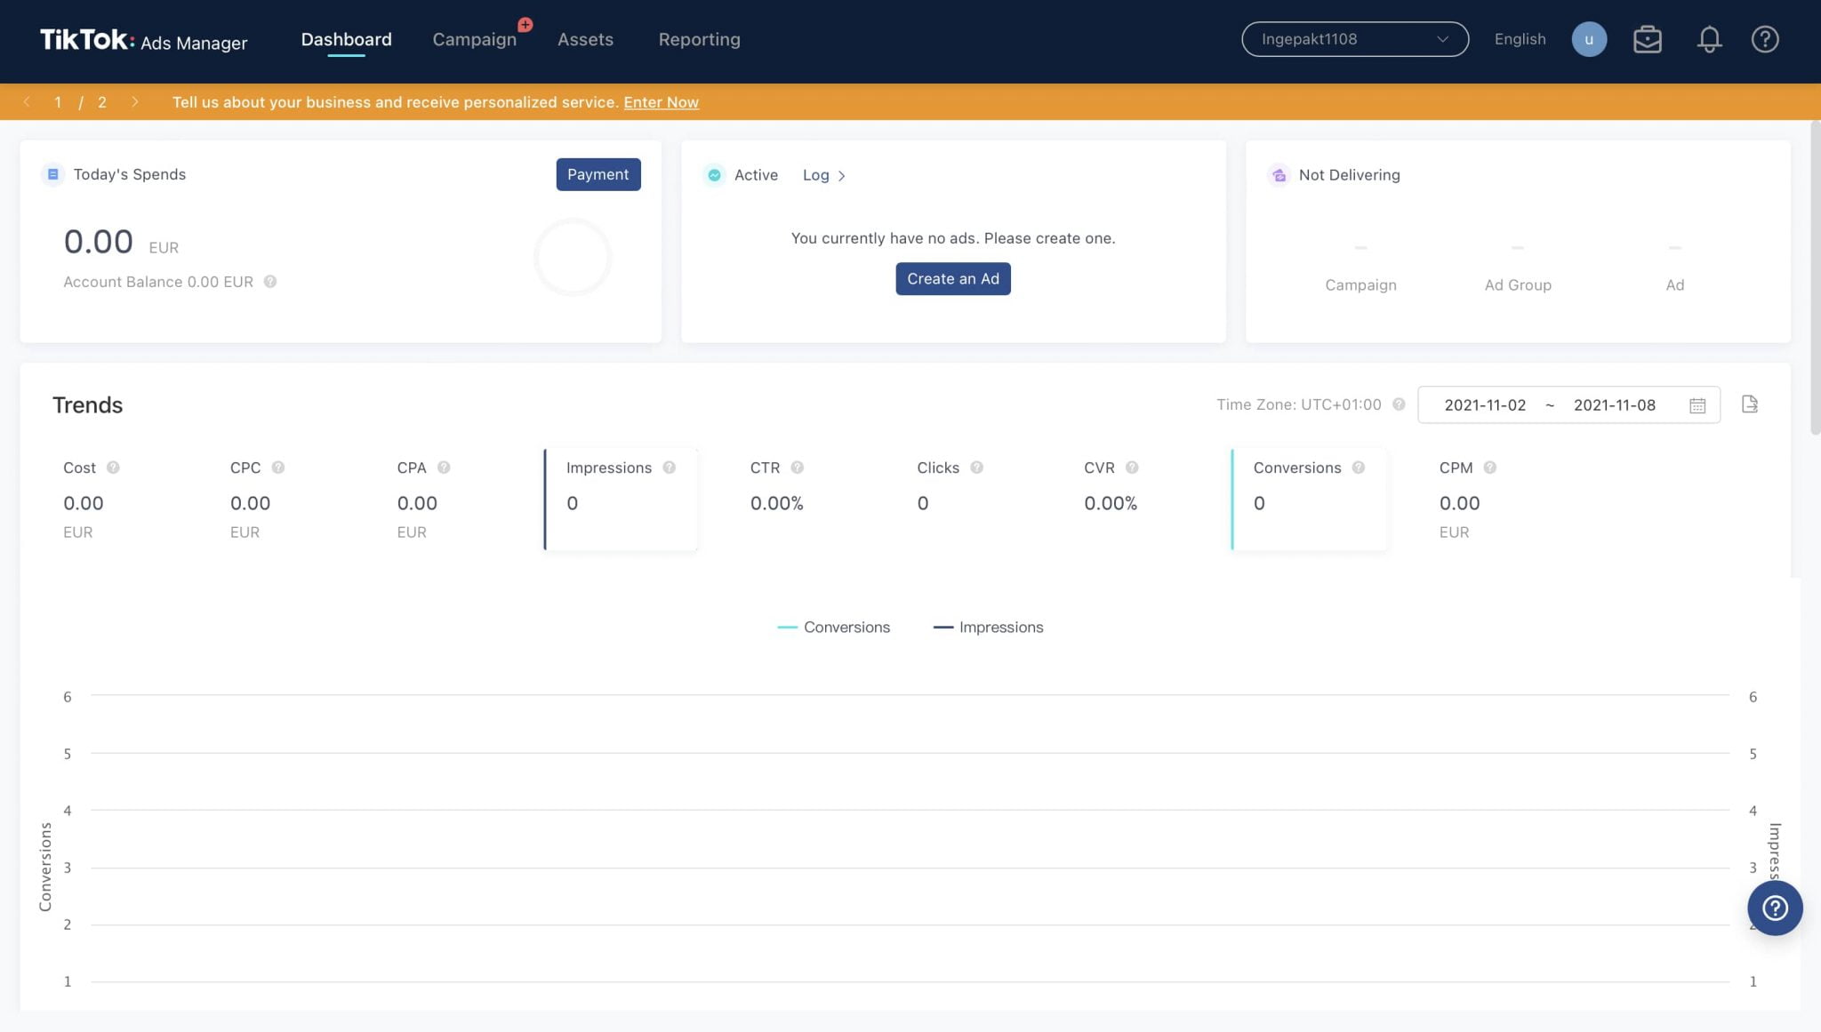This screenshot has width=1821, height=1032.
Task: Expand the Ingepakt1108 account dropdown
Action: pyautogui.click(x=1354, y=39)
